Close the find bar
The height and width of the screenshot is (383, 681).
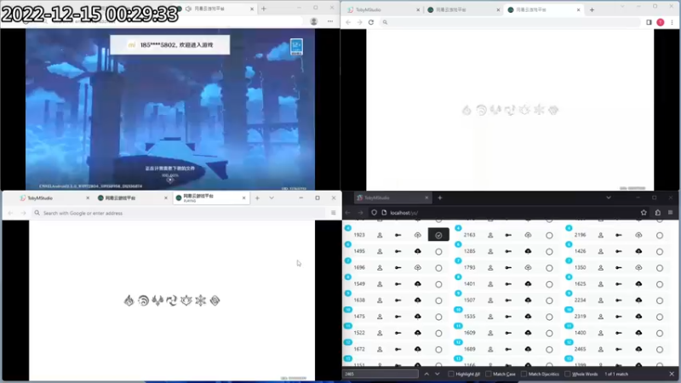pyautogui.click(x=672, y=374)
